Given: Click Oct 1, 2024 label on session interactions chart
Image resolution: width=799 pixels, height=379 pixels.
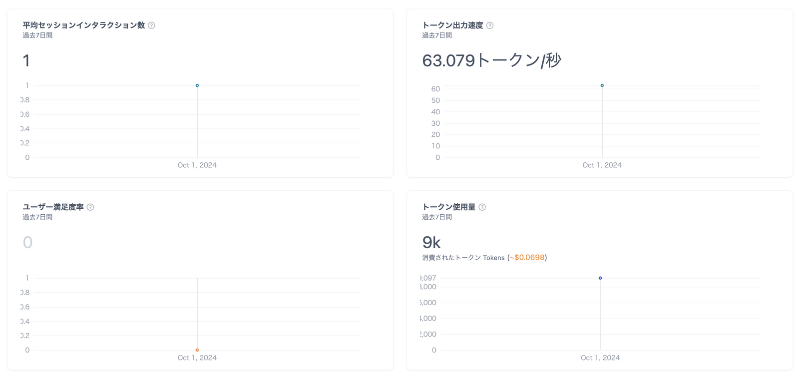Looking at the screenshot, I should pyautogui.click(x=197, y=165).
